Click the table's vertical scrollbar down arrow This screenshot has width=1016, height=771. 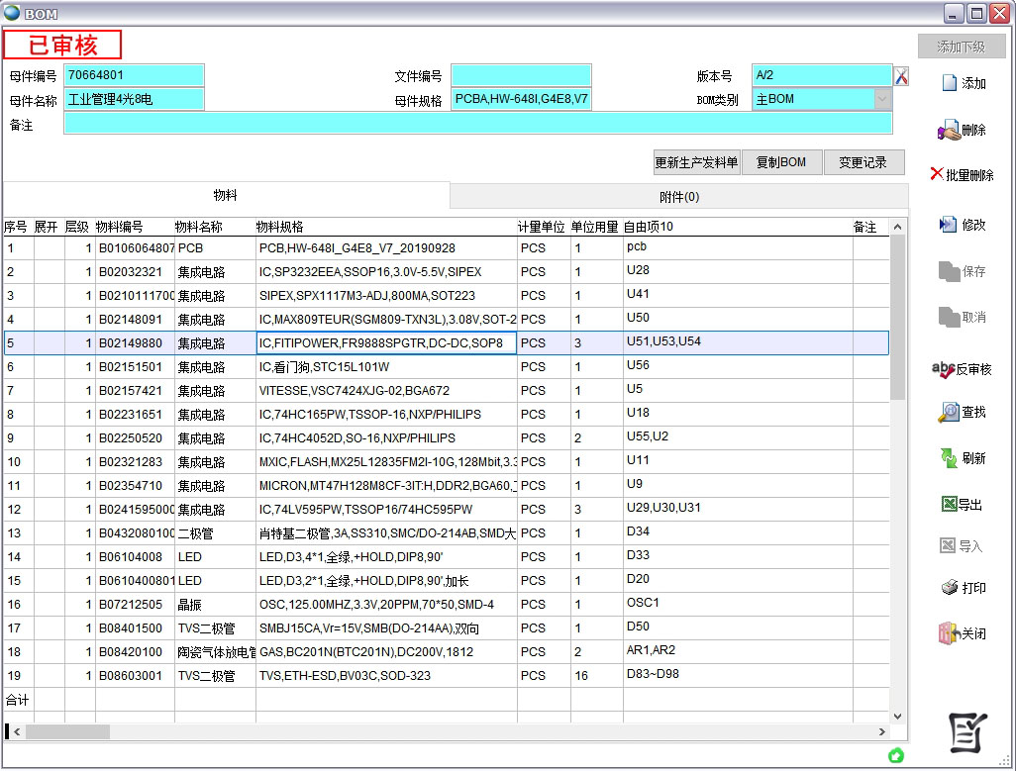[899, 716]
